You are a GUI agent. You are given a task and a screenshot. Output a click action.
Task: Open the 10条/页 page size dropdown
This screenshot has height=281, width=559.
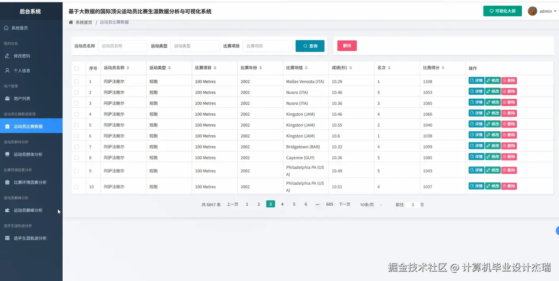pos(371,205)
